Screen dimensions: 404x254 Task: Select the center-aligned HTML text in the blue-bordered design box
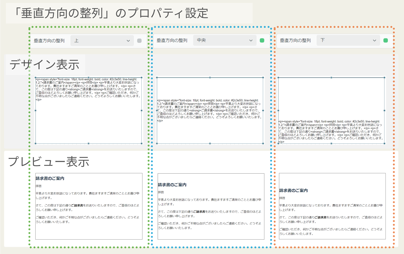pyautogui.click(x=209, y=111)
